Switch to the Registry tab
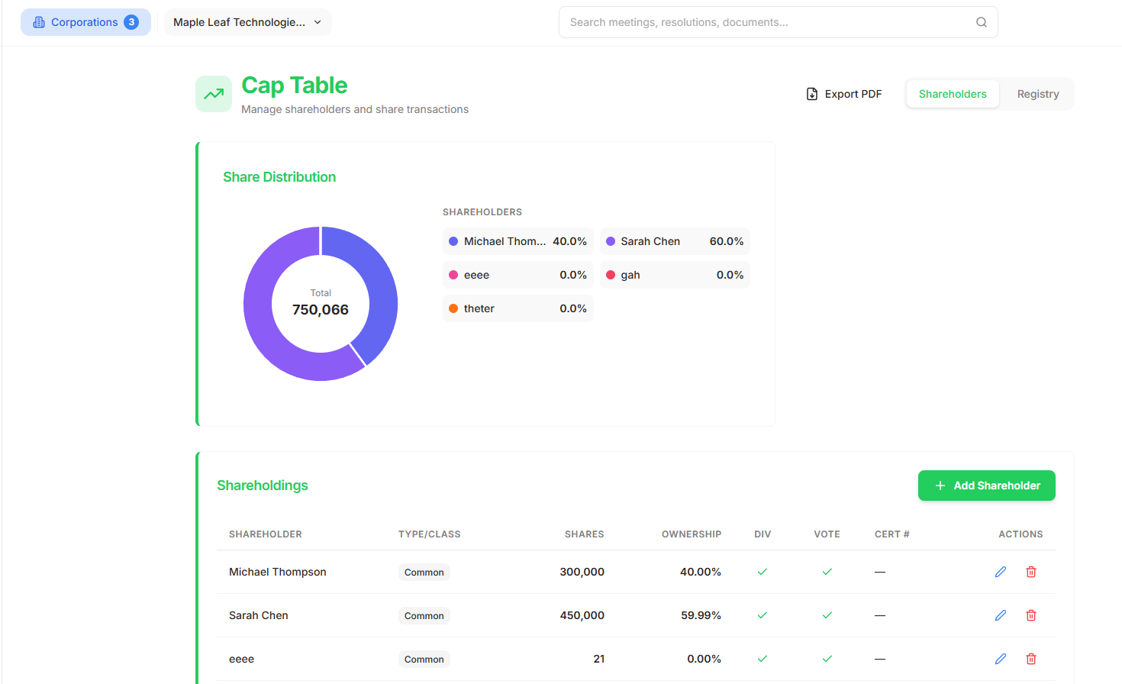 pyautogui.click(x=1038, y=94)
